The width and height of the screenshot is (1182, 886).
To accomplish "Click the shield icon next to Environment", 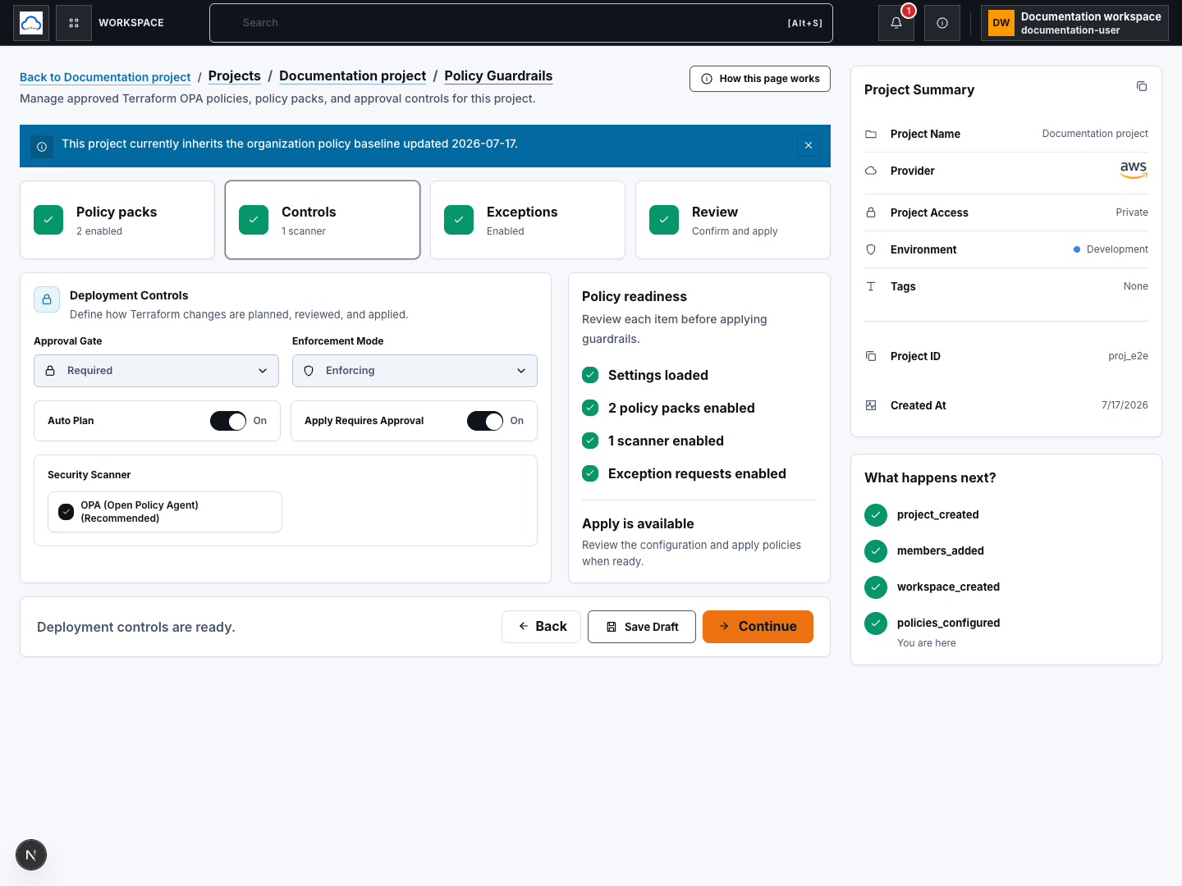I will tap(871, 249).
